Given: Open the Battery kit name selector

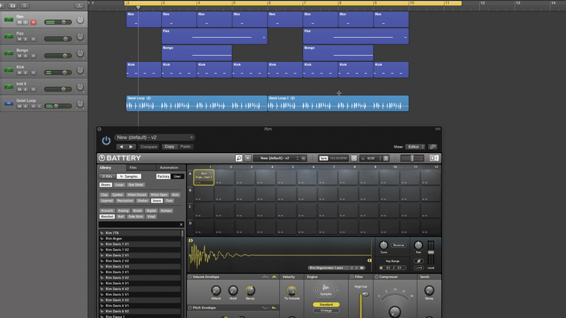Looking at the screenshot, I should pos(280,158).
